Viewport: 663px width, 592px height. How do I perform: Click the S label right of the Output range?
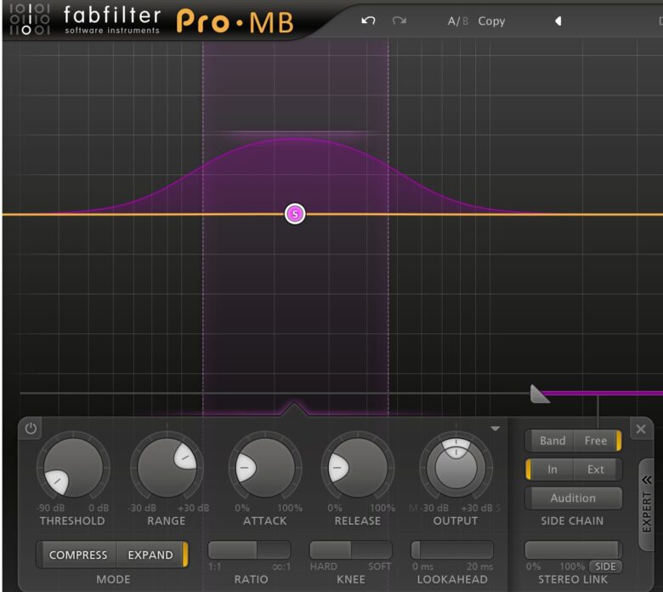point(497,508)
